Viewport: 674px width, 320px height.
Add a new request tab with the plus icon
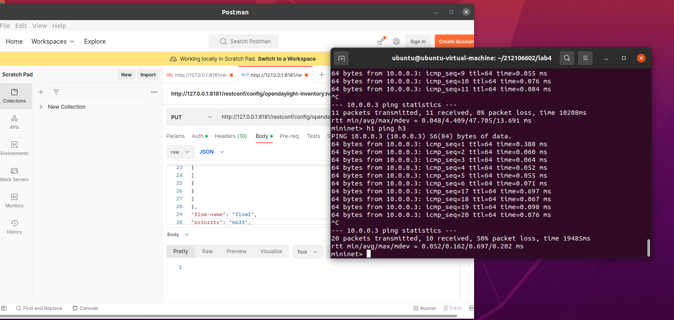[x=322, y=75]
